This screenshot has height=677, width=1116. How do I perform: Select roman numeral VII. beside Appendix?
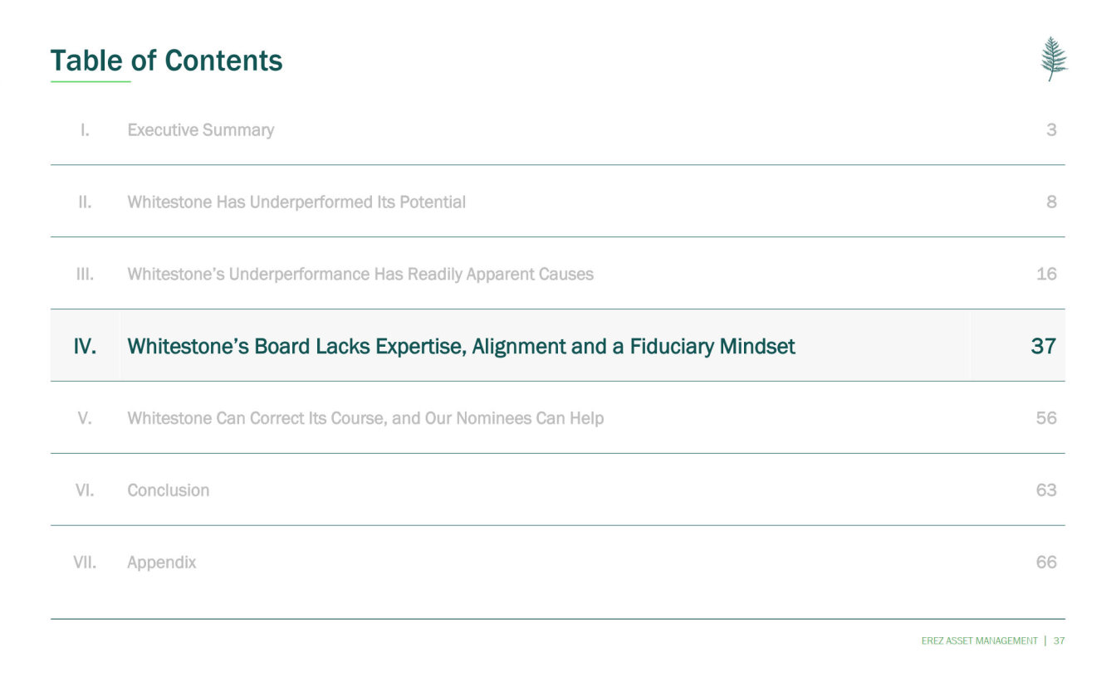(85, 563)
